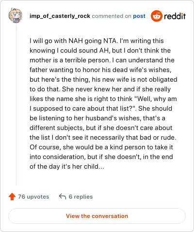Click the line "into consideration, but if she"
This screenshot has height=232, width=194.
101,157
